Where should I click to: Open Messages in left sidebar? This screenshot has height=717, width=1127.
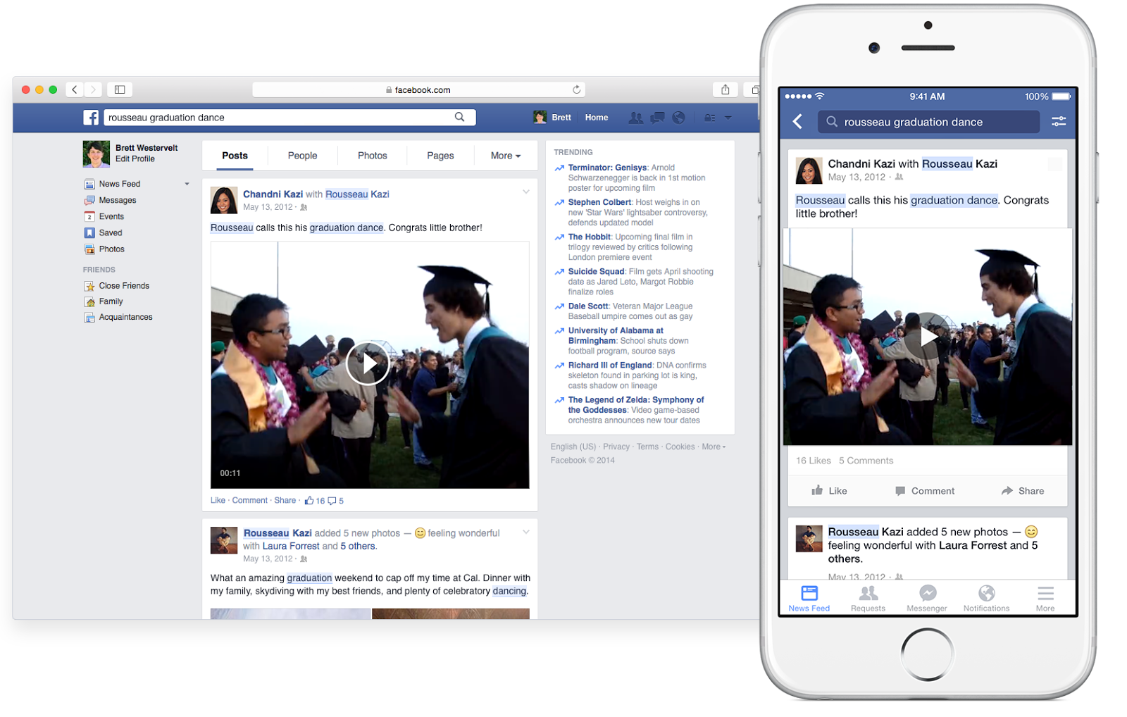111,200
